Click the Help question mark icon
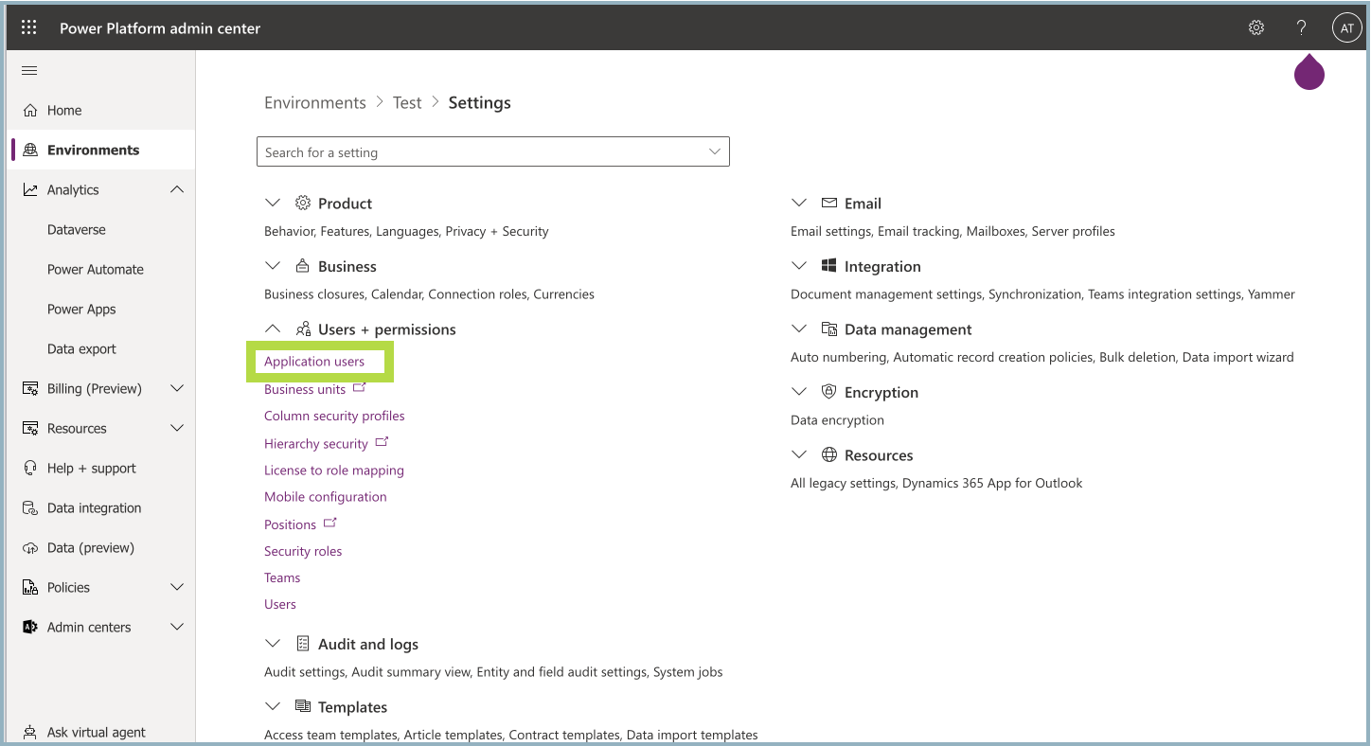 click(1301, 27)
